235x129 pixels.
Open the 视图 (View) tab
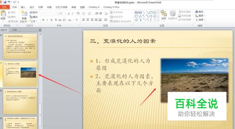coord(82,7)
